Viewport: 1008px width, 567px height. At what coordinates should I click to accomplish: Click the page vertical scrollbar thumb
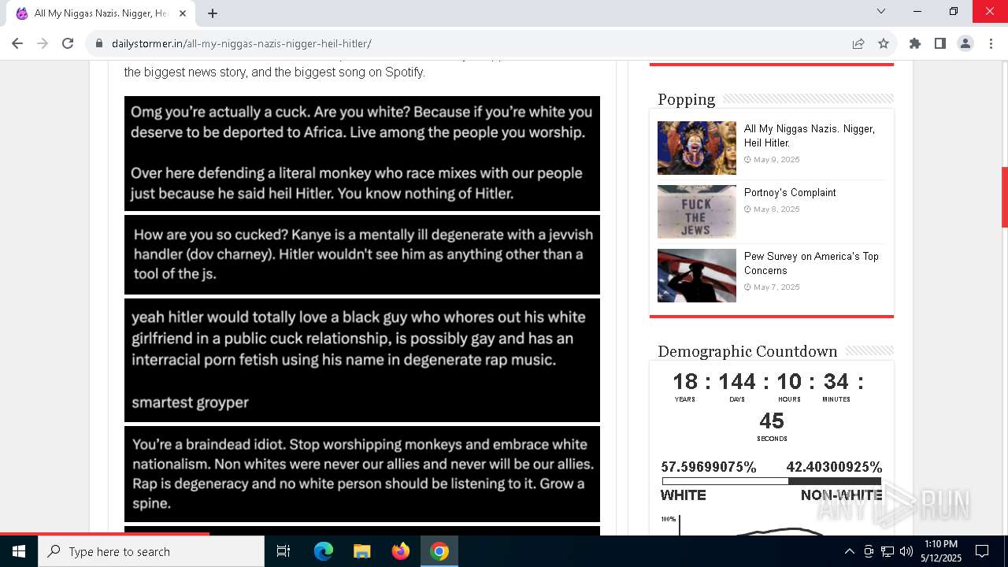(x=1004, y=197)
